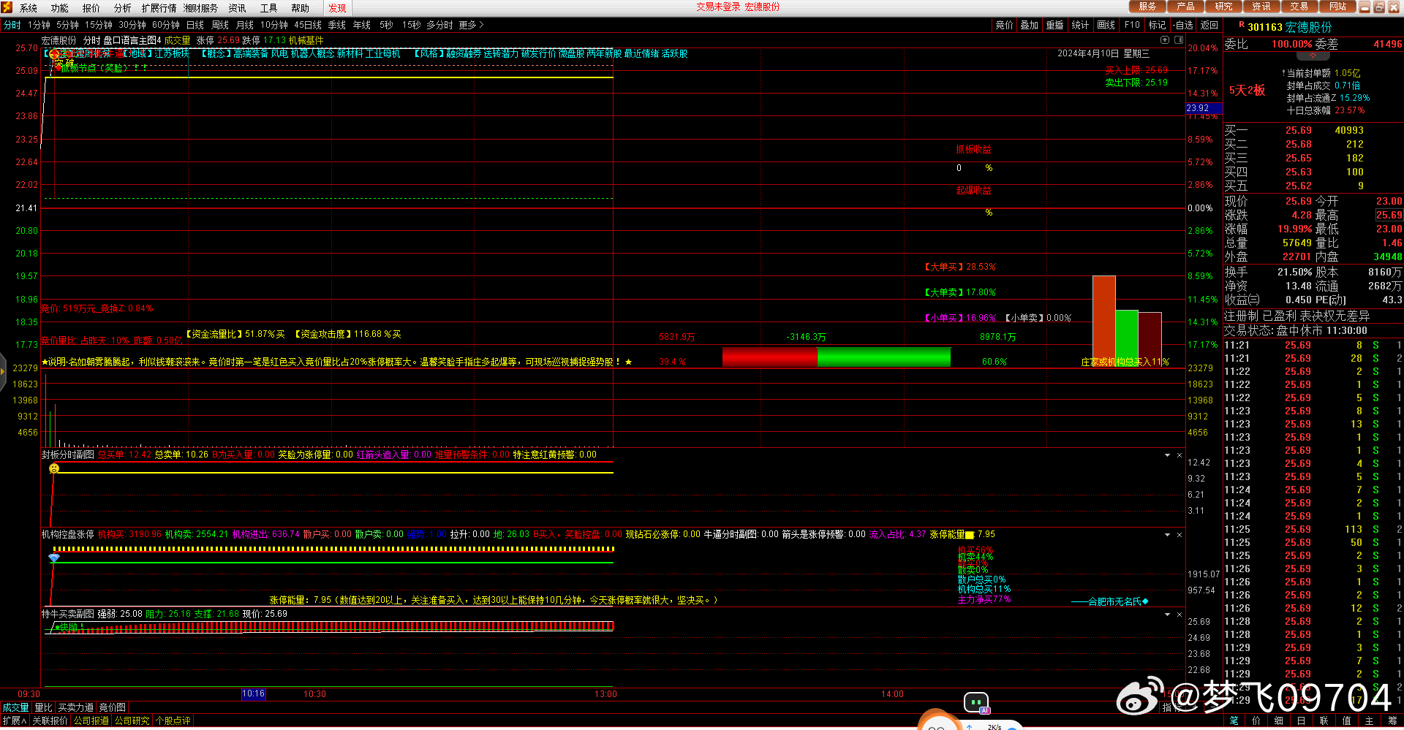This screenshot has height=730, width=1404.
Task: Click the blue diamond marker in 机构控盘涨停 panel
Action: pos(54,558)
